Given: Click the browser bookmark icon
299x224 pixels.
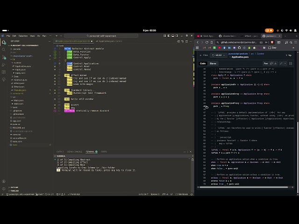Looking at the screenshot, I should tap(212, 42).
